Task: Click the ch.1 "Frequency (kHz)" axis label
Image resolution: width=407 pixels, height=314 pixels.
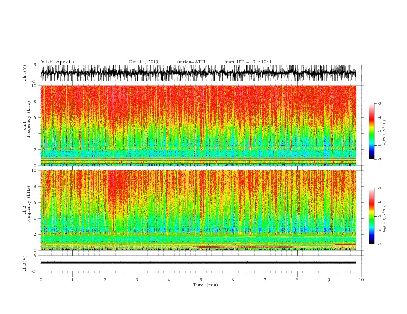Action: [x=28, y=120]
